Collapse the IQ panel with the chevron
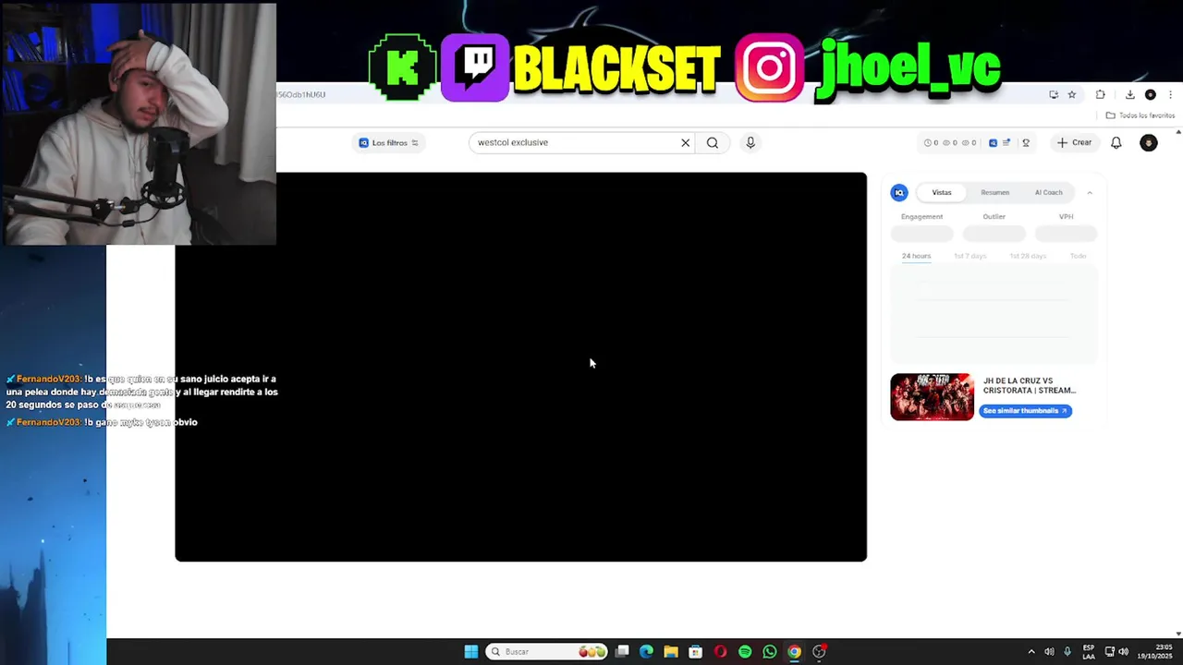This screenshot has height=665, width=1183. [x=1090, y=192]
